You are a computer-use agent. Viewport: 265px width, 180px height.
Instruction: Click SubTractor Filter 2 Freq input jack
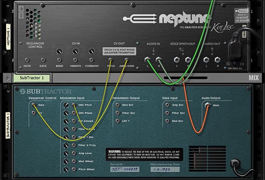click(74, 145)
